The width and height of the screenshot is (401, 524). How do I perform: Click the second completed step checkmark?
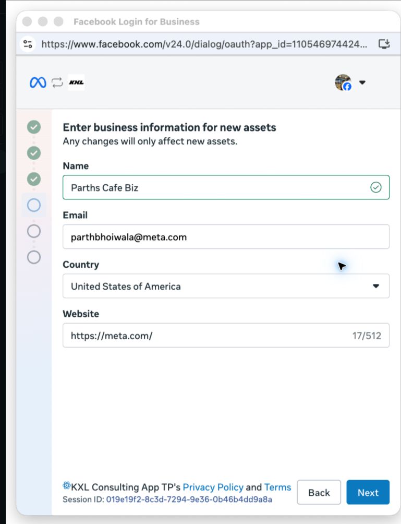tap(34, 153)
